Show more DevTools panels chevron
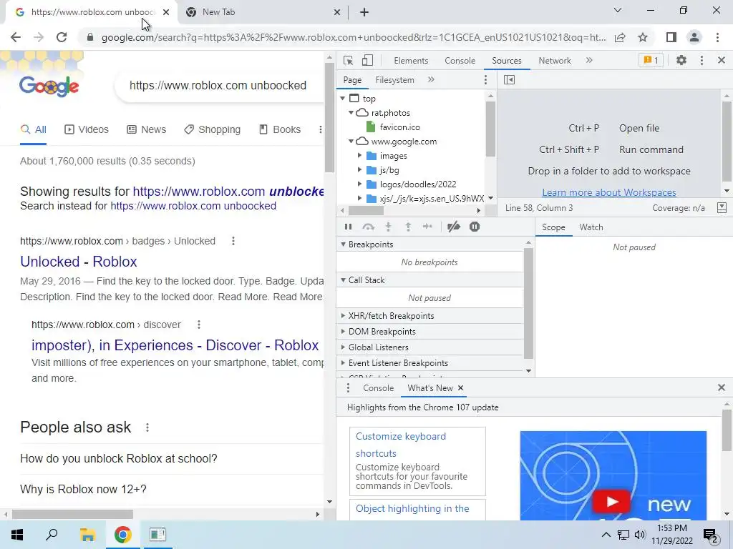Screen dimensions: 733x549 (589, 60)
